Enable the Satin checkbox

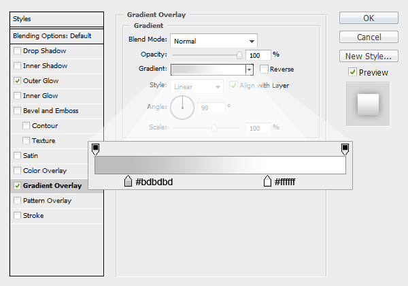(17, 155)
